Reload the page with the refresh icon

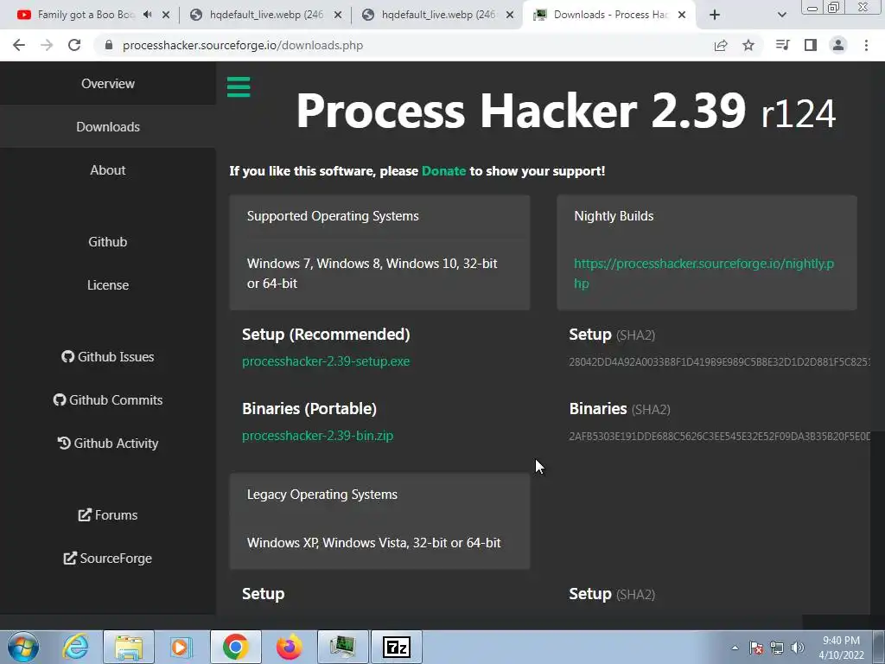click(x=74, y=45)
